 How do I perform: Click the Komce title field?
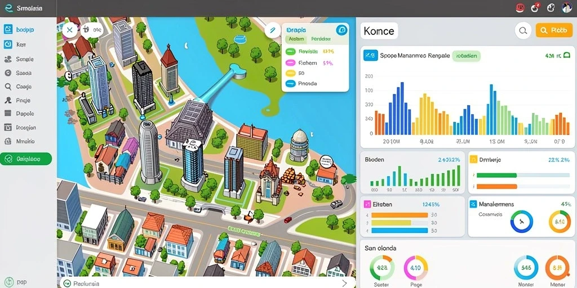379,31
